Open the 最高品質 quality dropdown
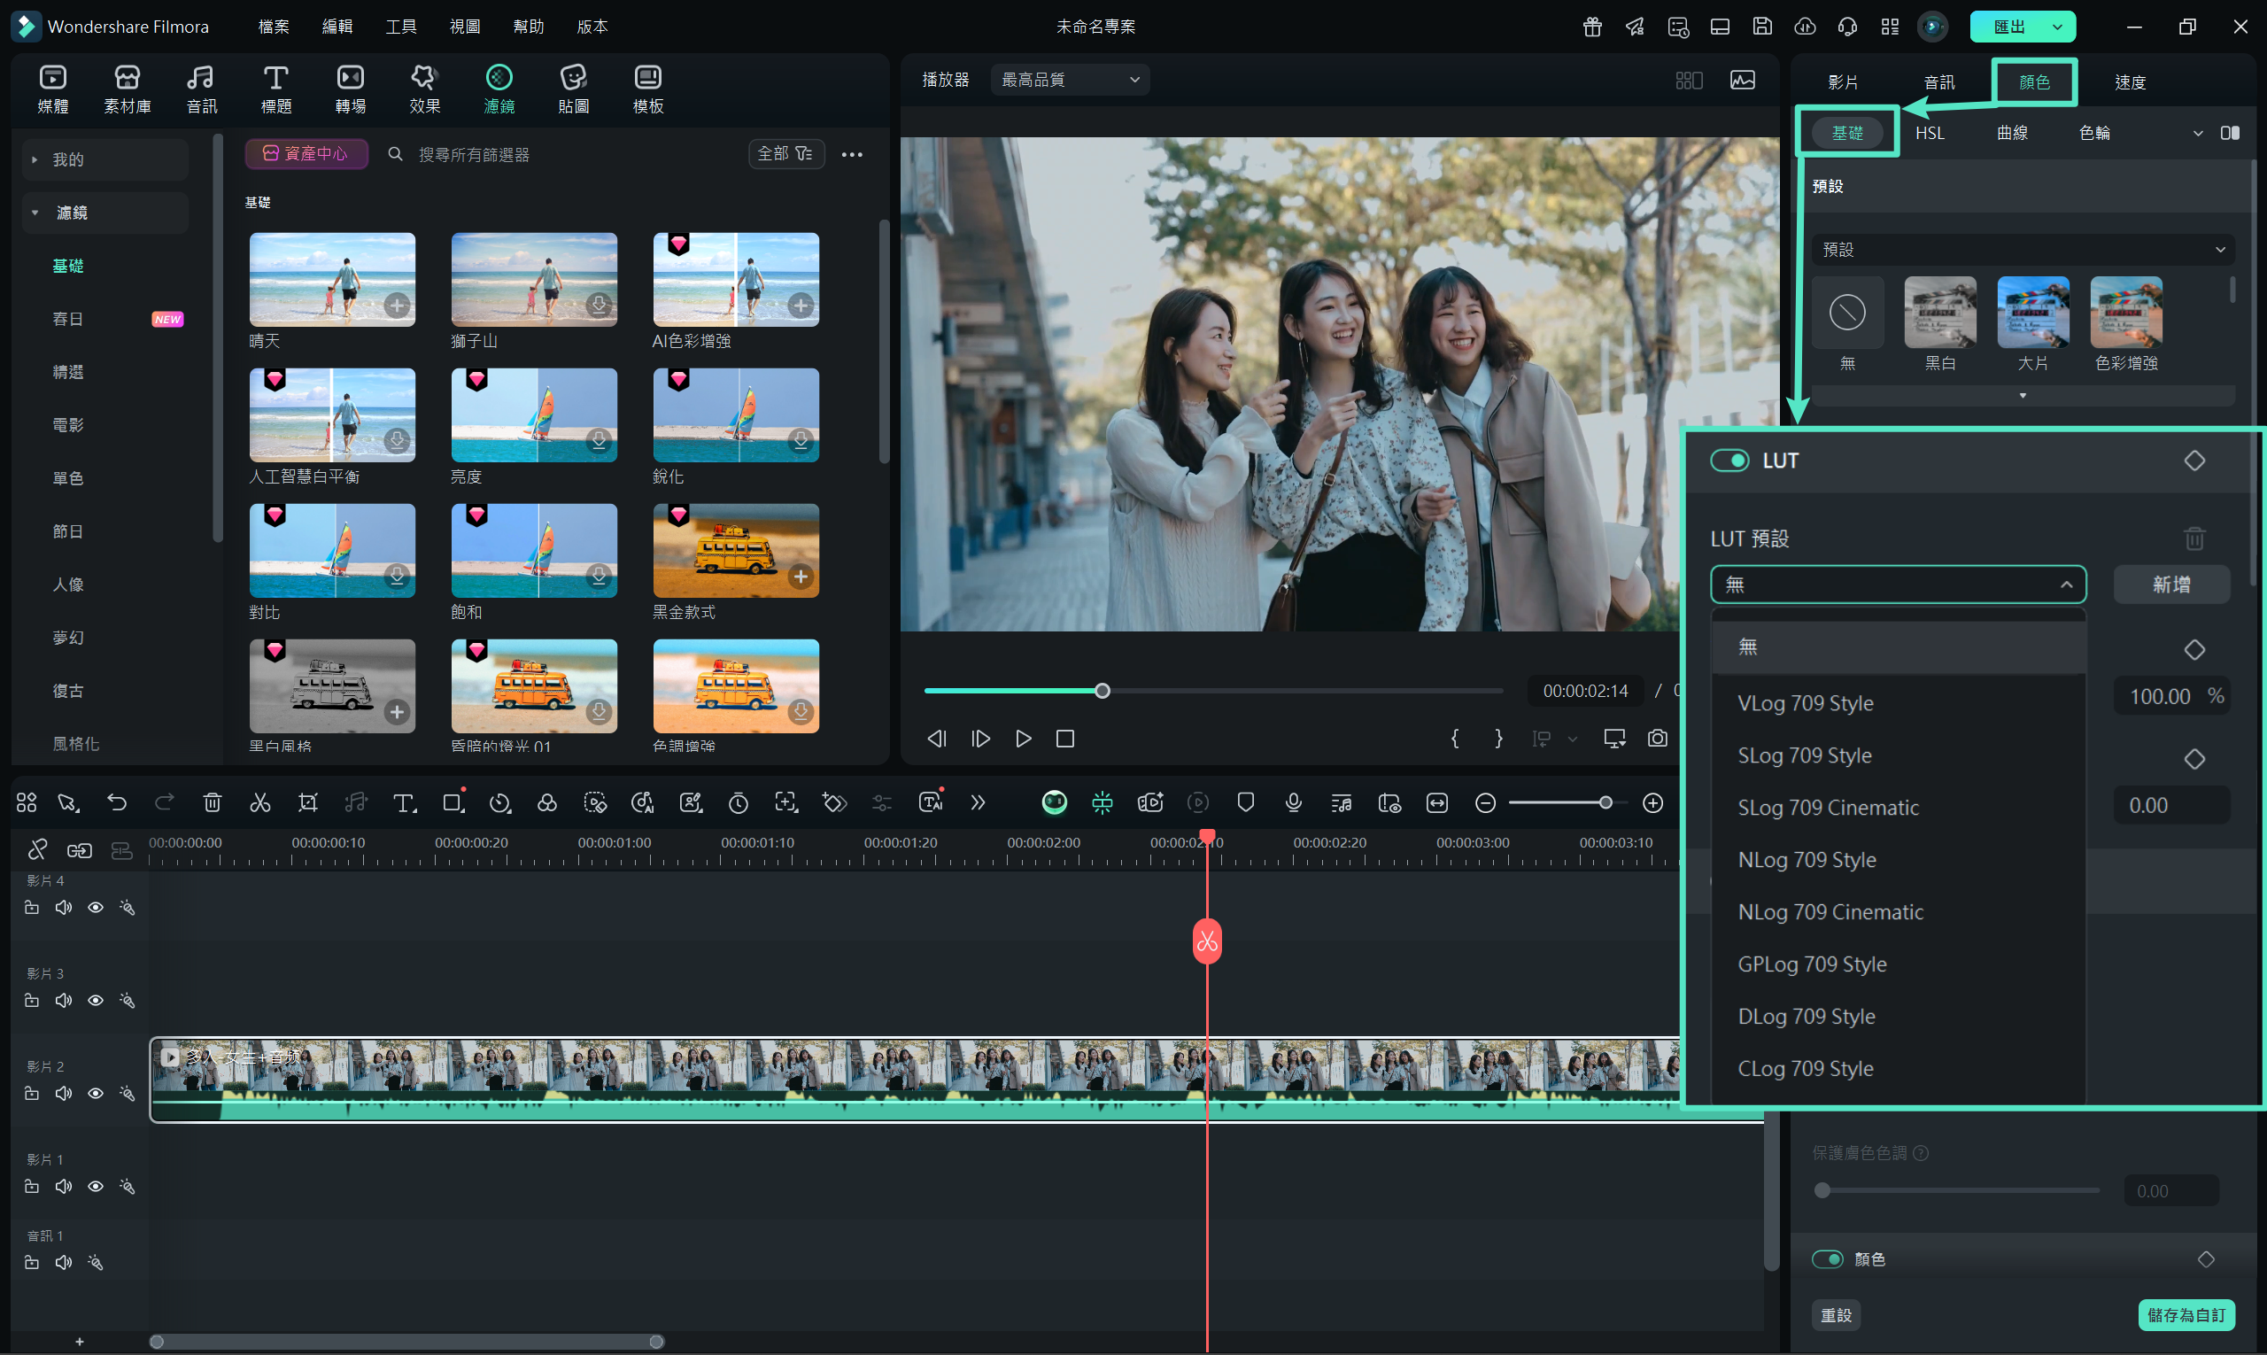Viewport: 2267px width, 1355px height. click(1070, 80)
